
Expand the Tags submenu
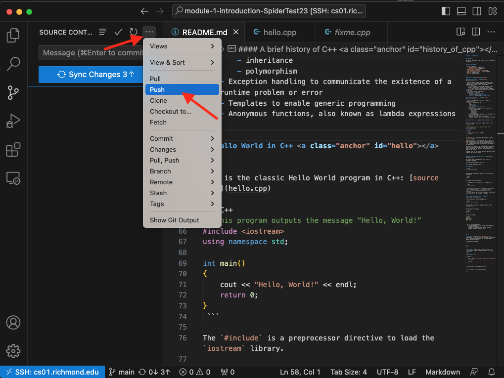[182, 204]
